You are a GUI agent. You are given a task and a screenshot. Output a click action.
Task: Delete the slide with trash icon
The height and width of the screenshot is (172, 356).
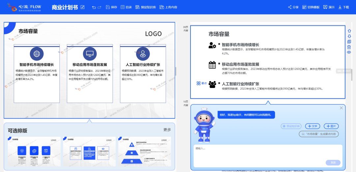coord(349,47)
